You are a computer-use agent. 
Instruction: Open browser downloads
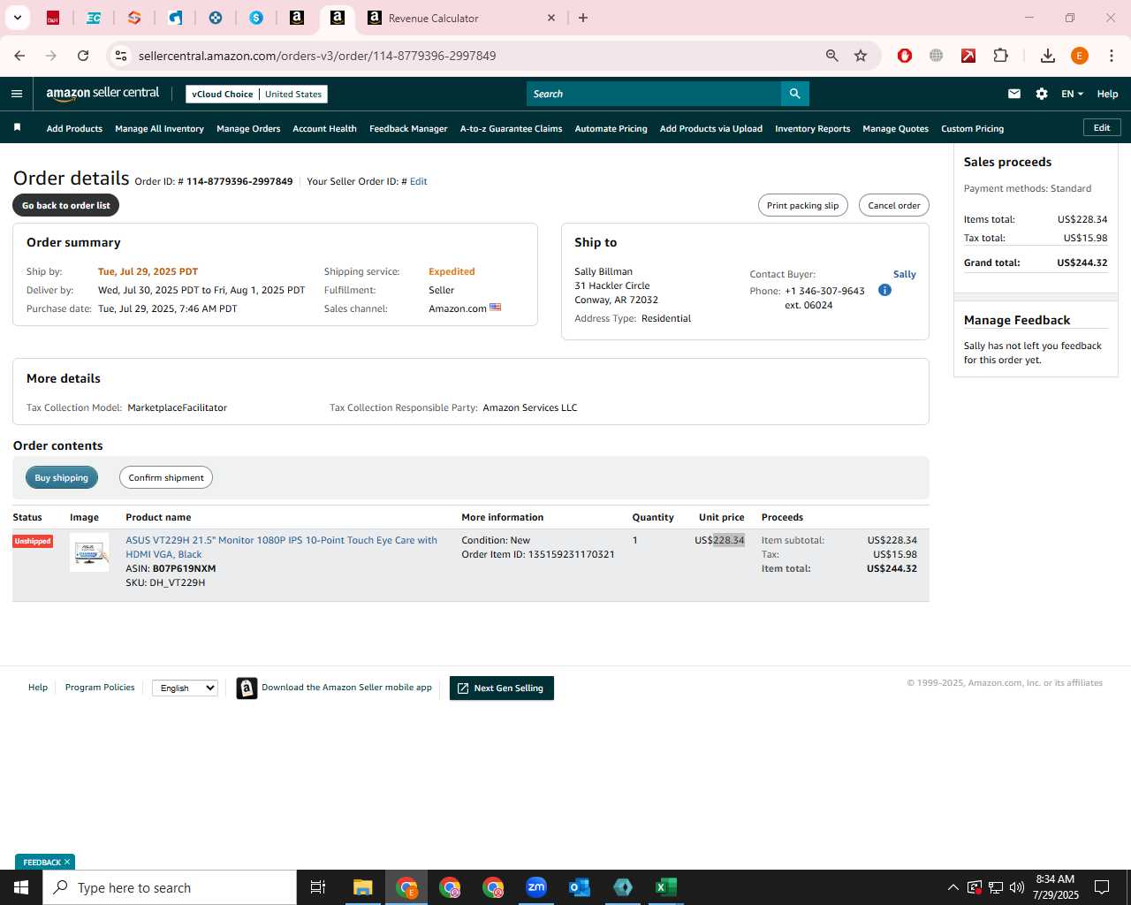pyautogui.click(x=1048, y=56)
